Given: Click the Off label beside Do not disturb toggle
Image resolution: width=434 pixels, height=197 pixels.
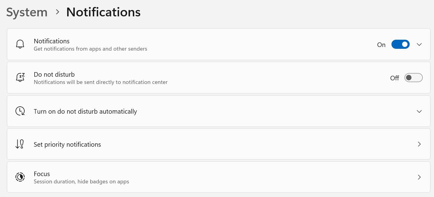Looking at the screenshot, I should pos(394,78).
